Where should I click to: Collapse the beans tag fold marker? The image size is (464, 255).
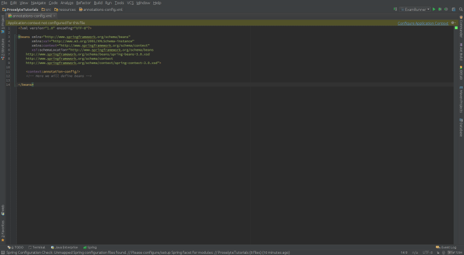pyautogui.click(x=17, y=36)
